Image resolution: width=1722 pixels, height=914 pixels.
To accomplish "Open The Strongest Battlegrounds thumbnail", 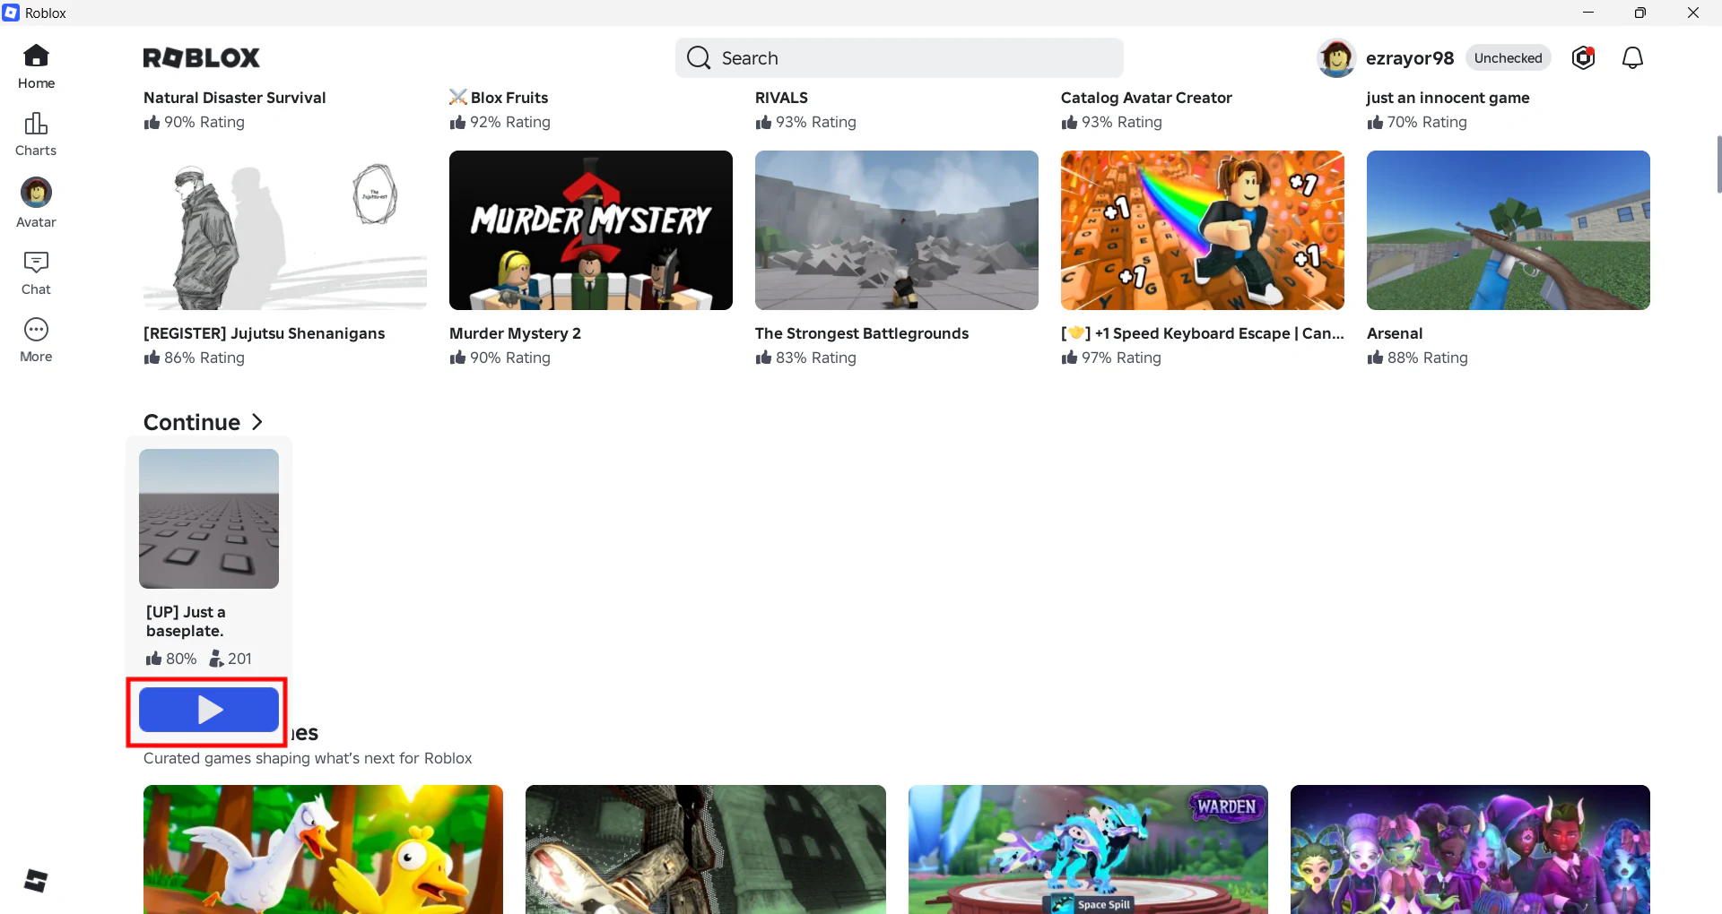I will 897,230.
